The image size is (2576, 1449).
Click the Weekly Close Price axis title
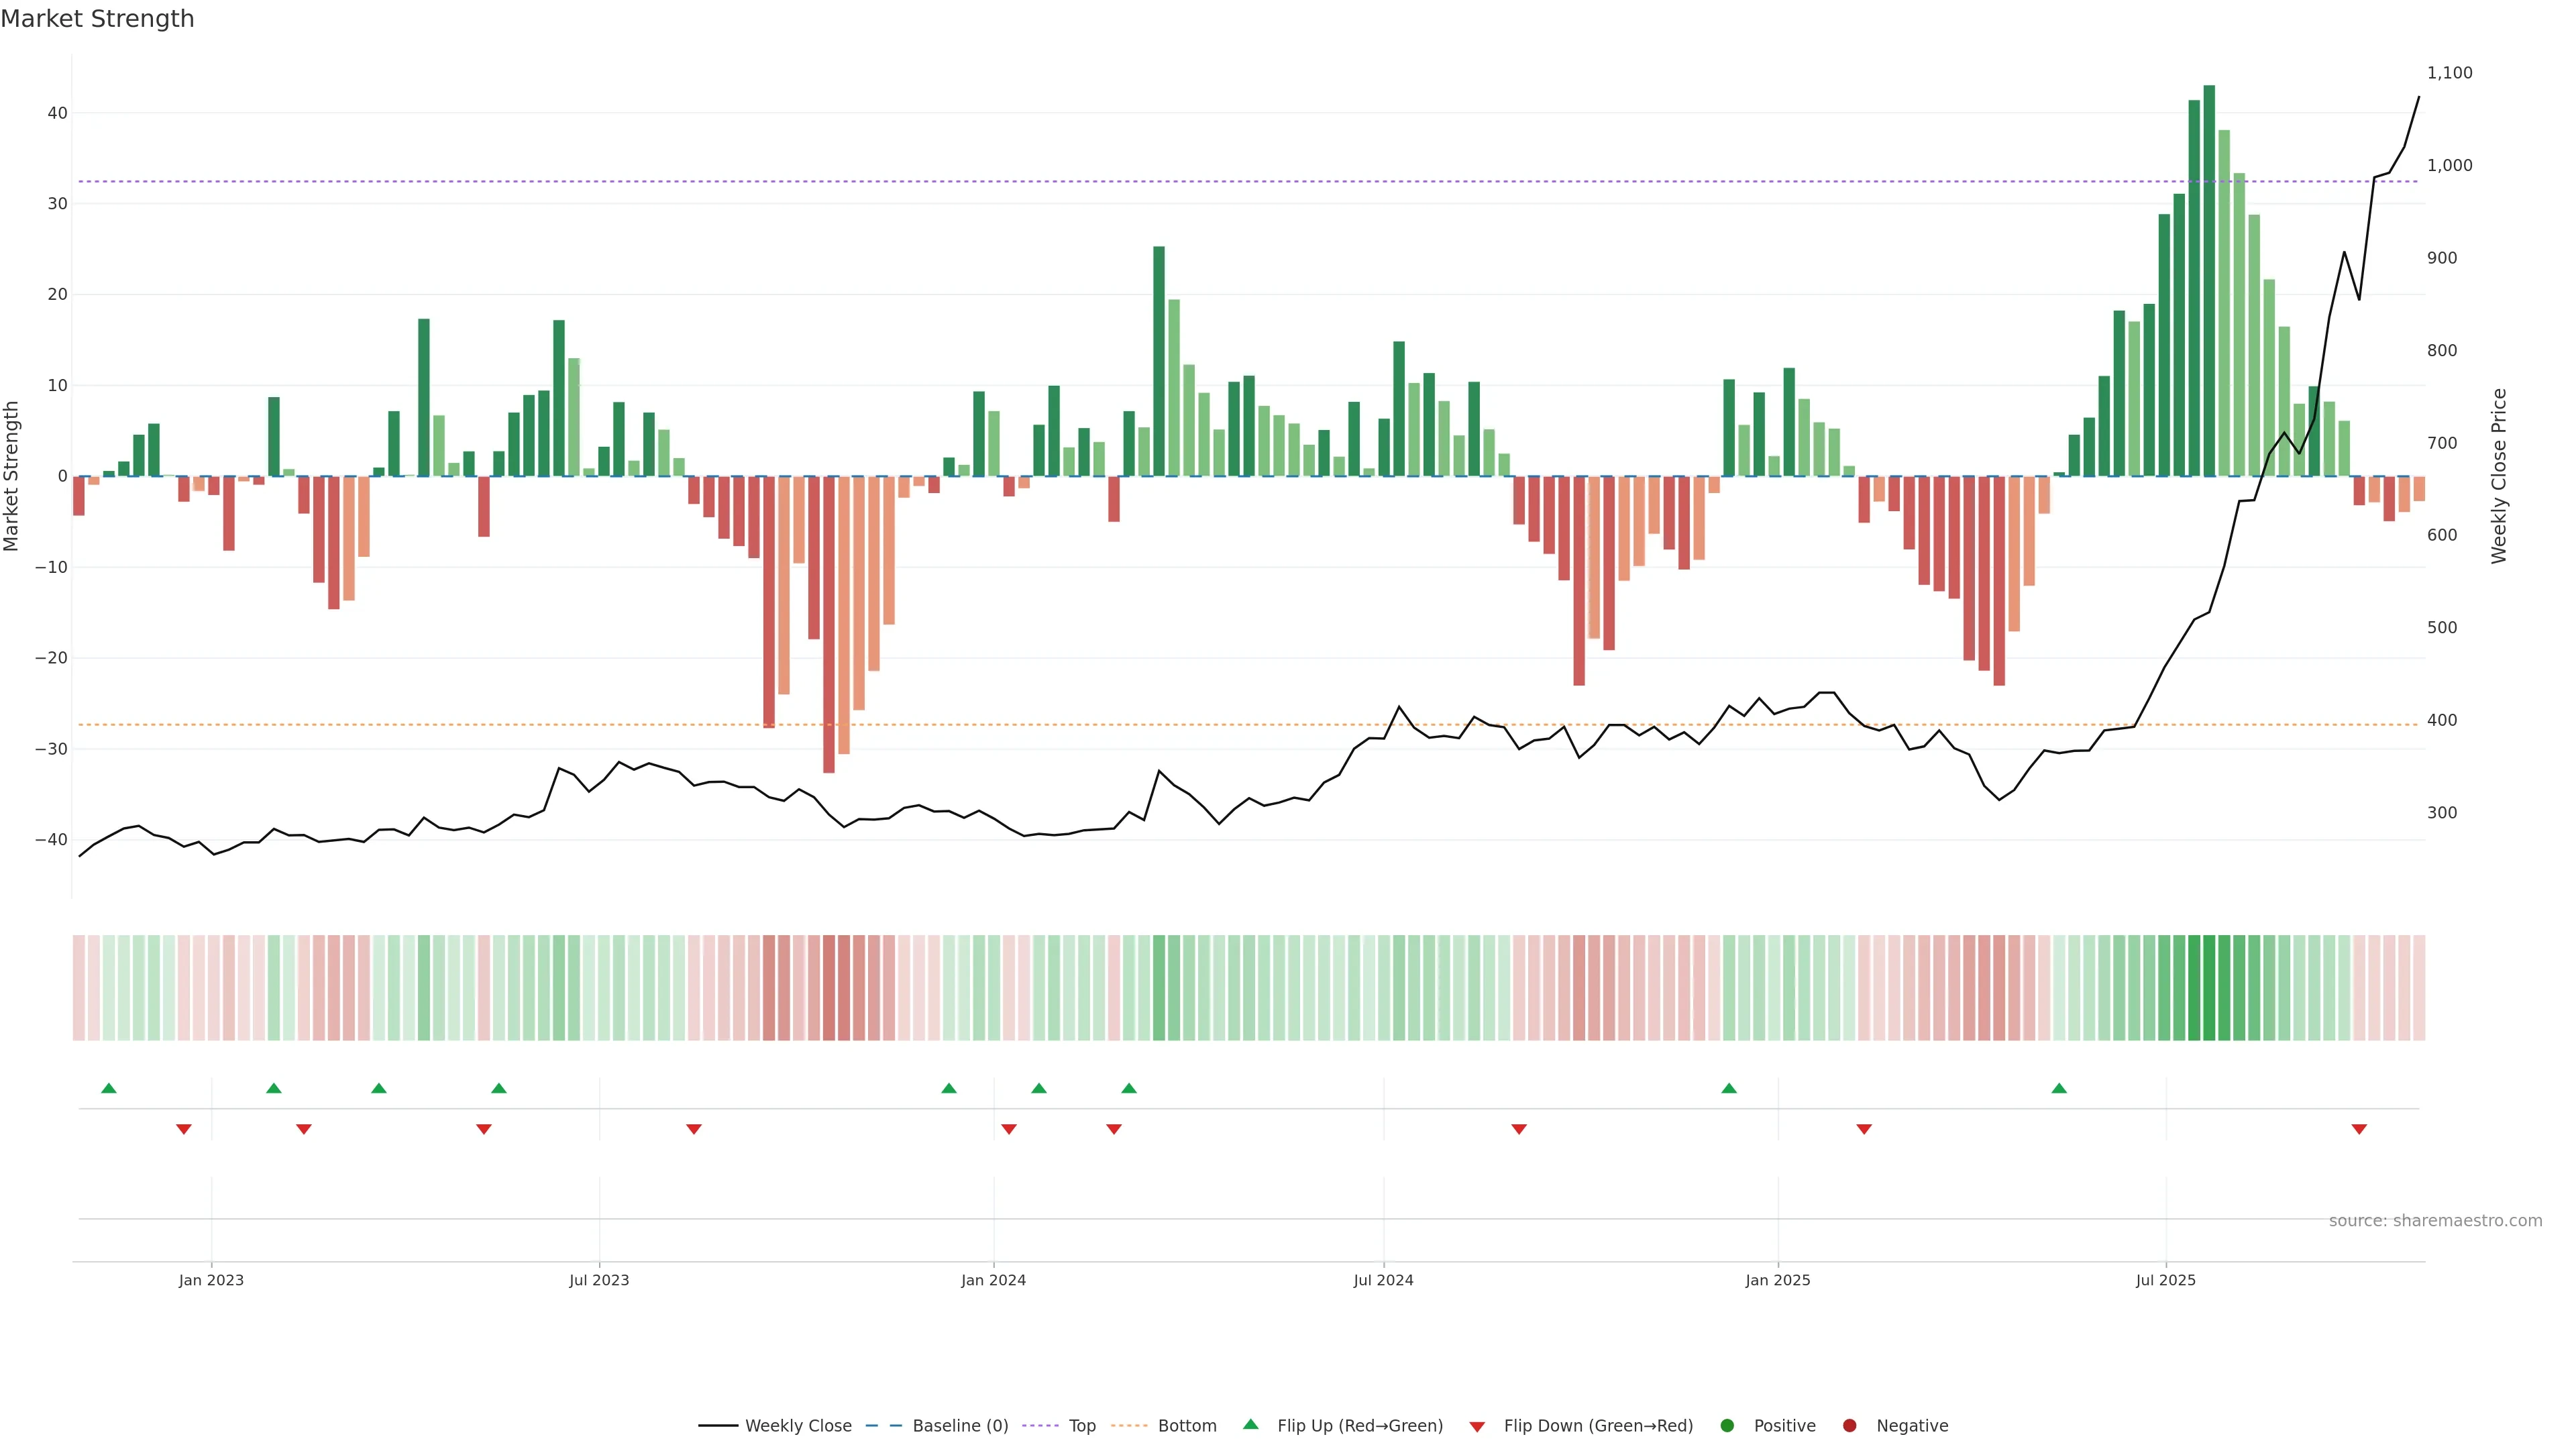tap(2499, 476)
